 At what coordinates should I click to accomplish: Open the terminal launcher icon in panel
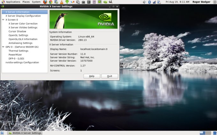click(x=89, y=2)
